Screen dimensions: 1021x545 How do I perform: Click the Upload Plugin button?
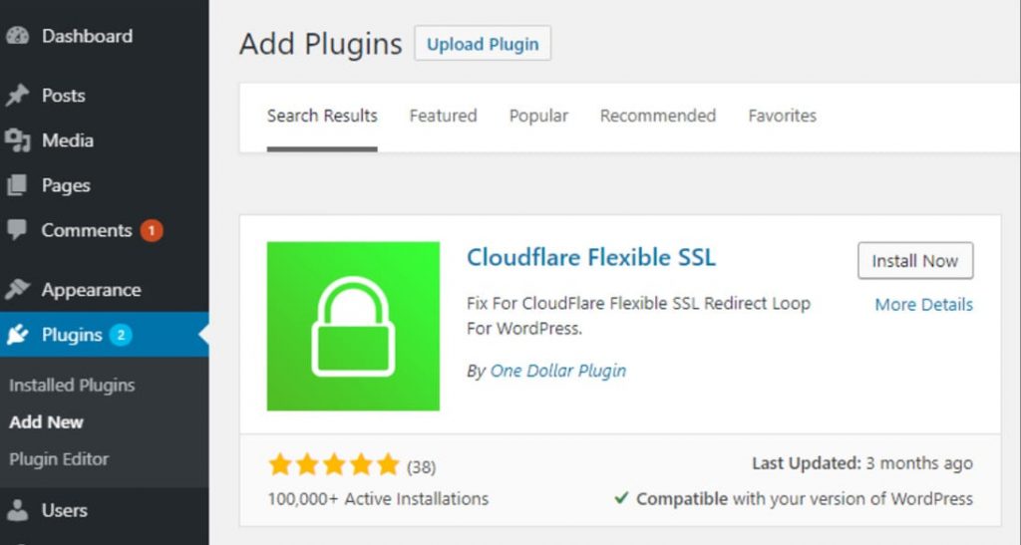pos(483,44)
